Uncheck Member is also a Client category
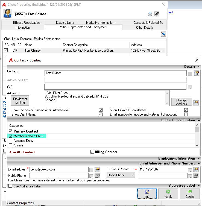202x206 pixels. click(10, 136)
